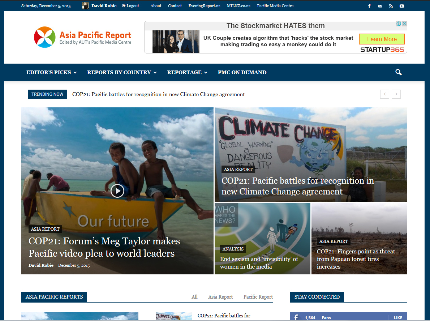Open the RSS feed icon

click(391, 6)
